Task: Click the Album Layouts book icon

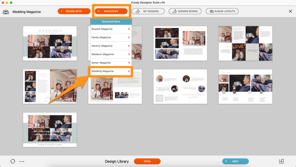Action: pyautogui.click(x=212, y=11)
